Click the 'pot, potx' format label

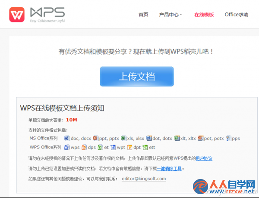pyautogui.click(x=214, y=139)
